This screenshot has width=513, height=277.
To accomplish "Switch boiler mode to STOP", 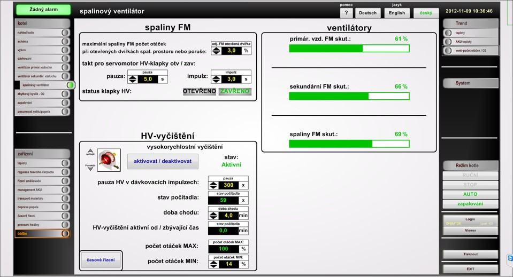I will 470,185.
